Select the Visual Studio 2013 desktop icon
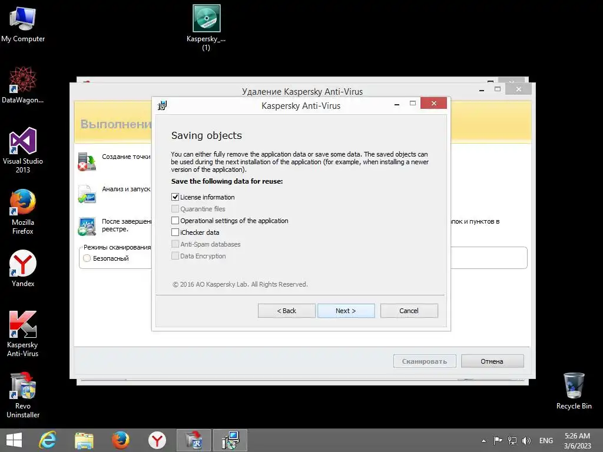Screen dimensions: 603x452 (23, 150)
